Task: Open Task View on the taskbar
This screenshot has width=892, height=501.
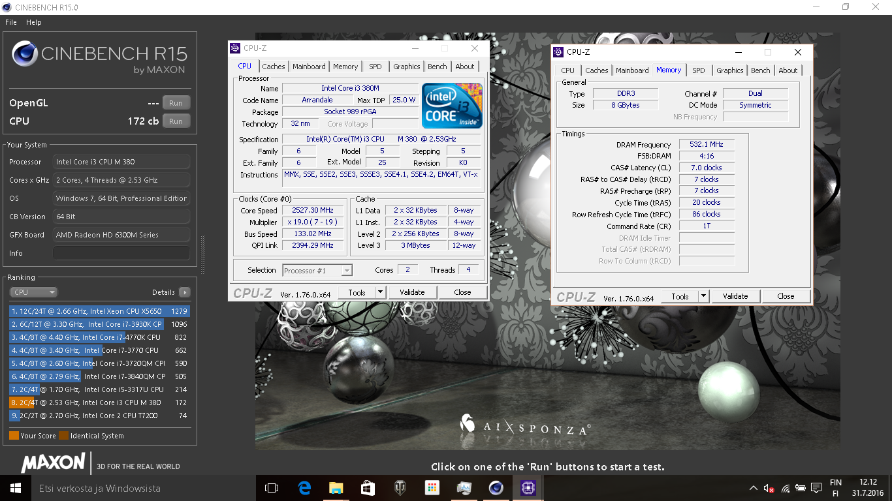Action: point(272,488)
